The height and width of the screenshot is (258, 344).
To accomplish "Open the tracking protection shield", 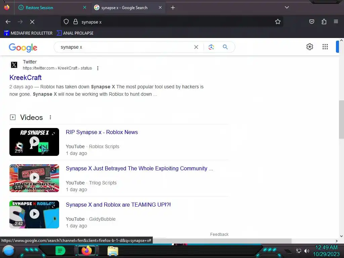I will click(x=66, y=22).
